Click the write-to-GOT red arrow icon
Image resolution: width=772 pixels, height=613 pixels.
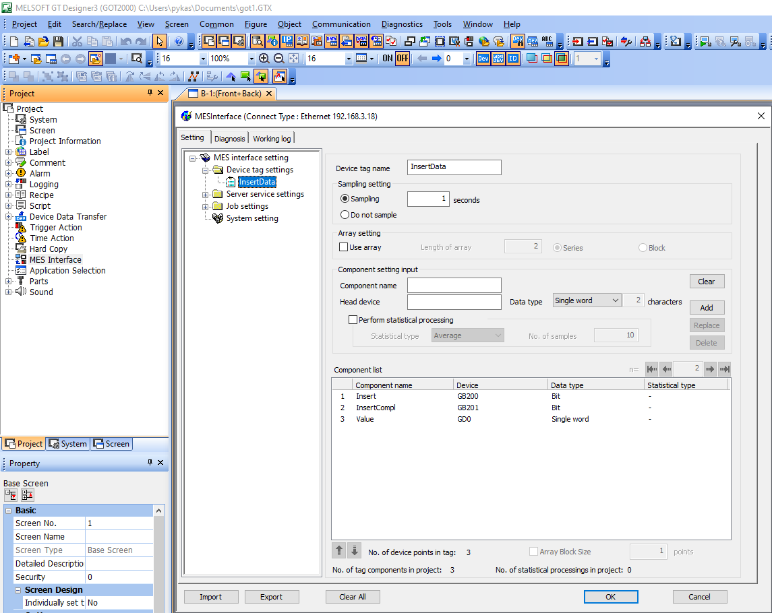tap(578, 42)
